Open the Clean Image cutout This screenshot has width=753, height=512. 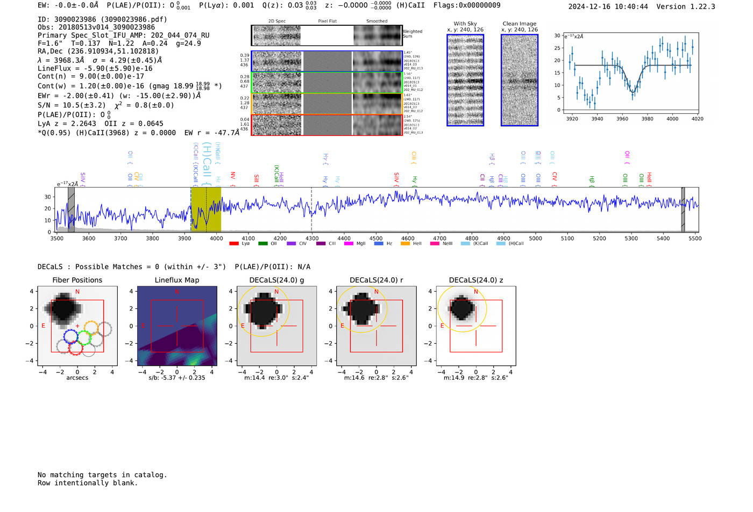(520, 80)
